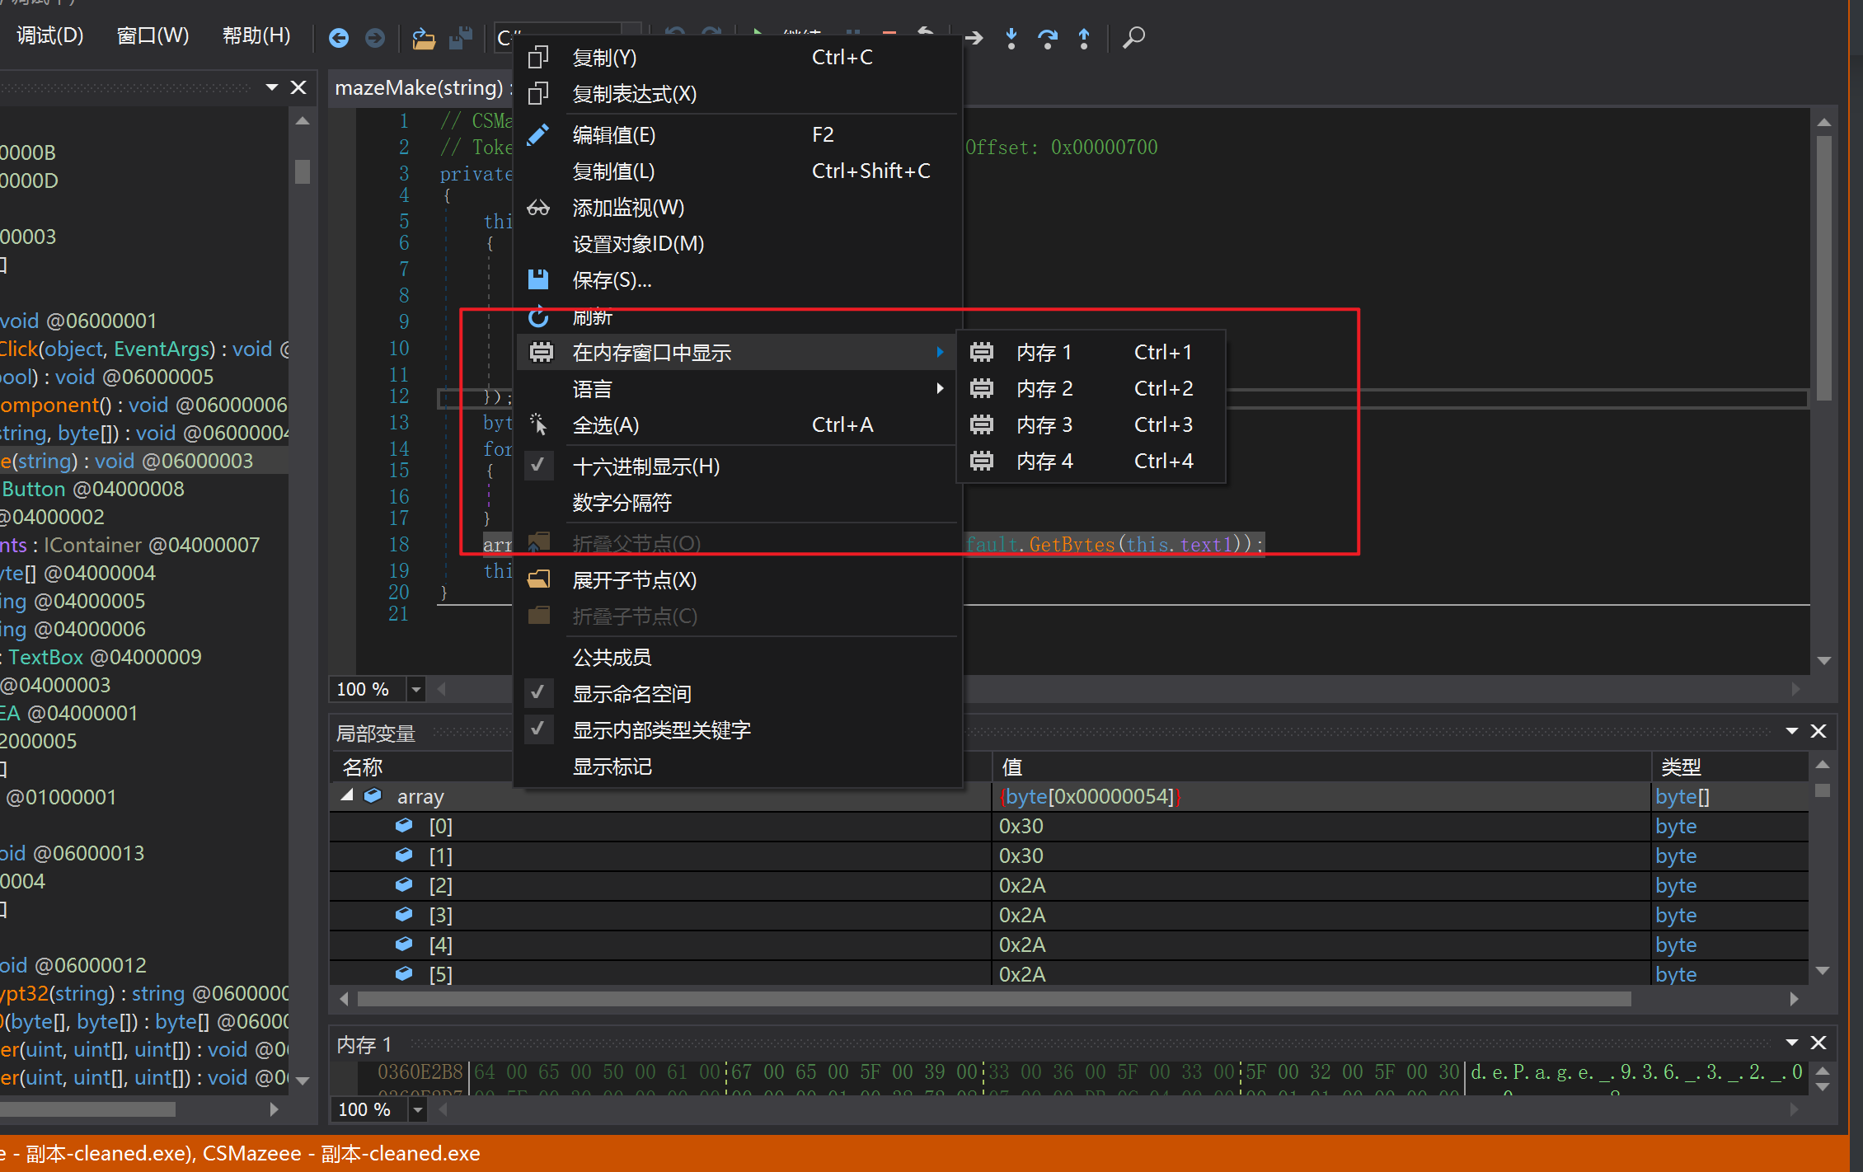Screen dimensions: 1863x1172
Task: Click the floppy icon for 保存(S)...
Action: pos(538,279)
